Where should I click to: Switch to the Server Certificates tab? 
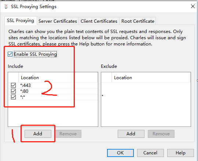58,21
